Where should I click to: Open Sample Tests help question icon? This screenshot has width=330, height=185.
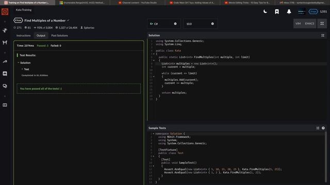[323, 128]
